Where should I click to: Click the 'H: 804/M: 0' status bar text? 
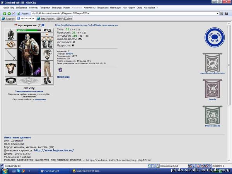tap(218, 166)
